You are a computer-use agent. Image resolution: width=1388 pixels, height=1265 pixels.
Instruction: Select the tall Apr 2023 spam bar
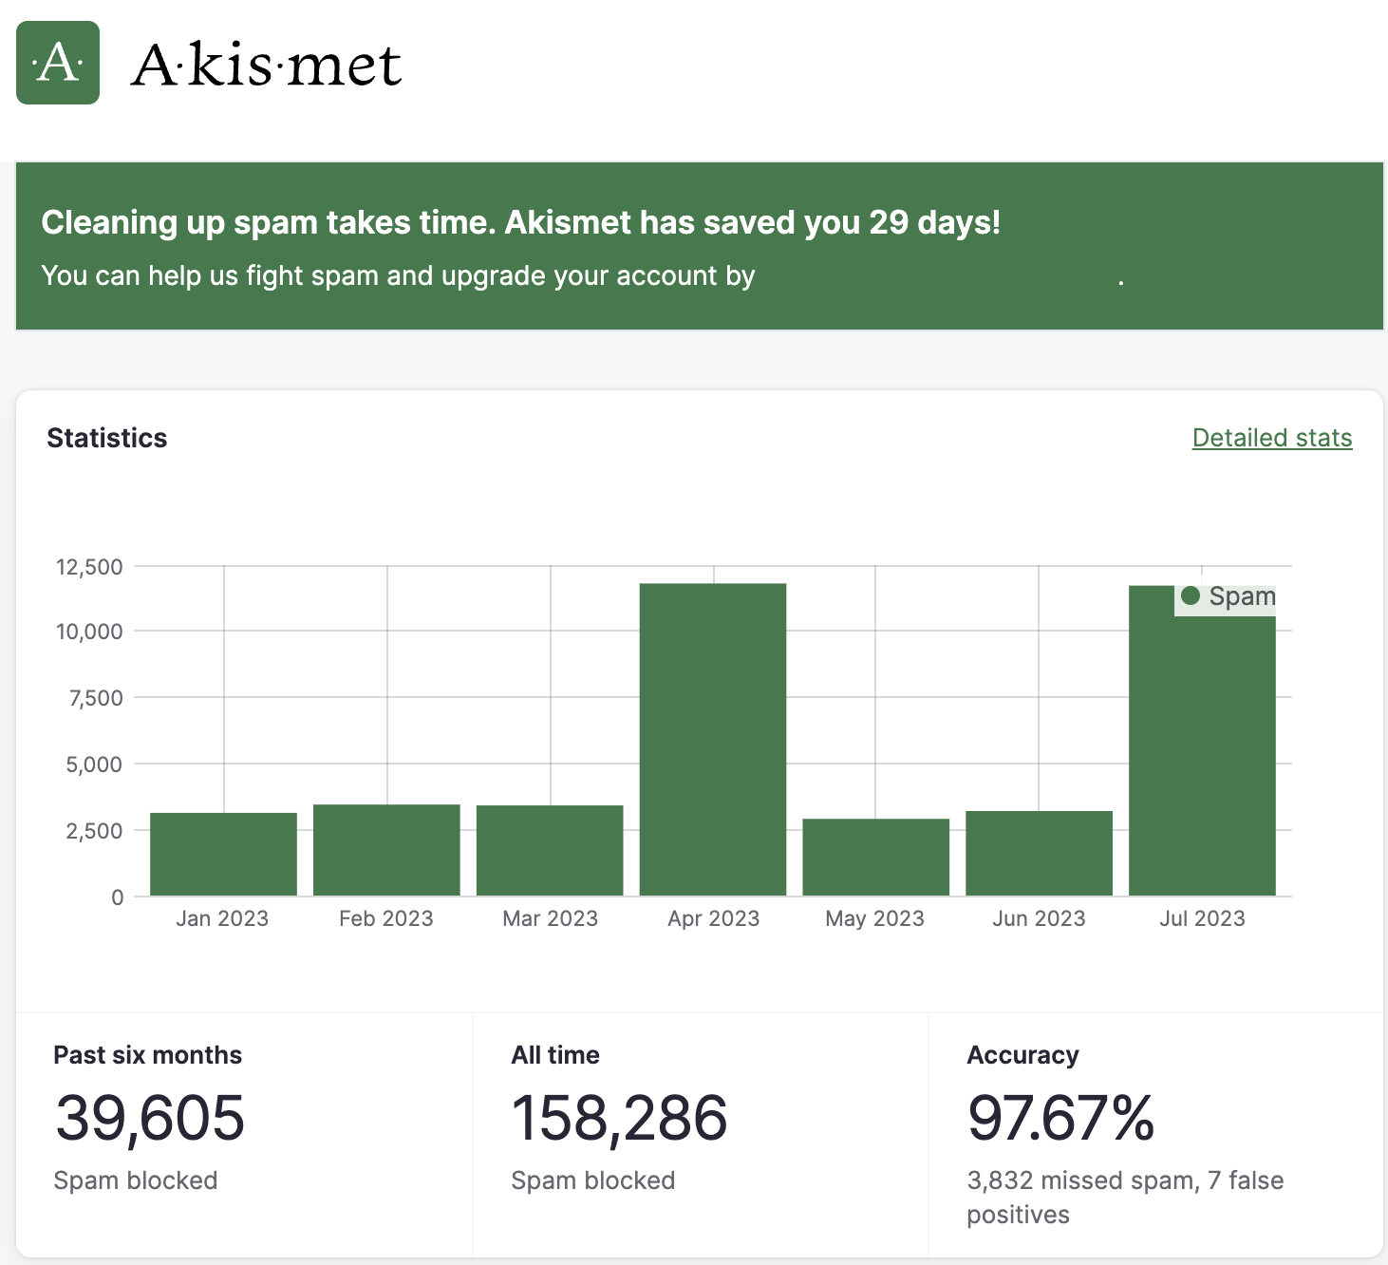[x=713, y=739]
